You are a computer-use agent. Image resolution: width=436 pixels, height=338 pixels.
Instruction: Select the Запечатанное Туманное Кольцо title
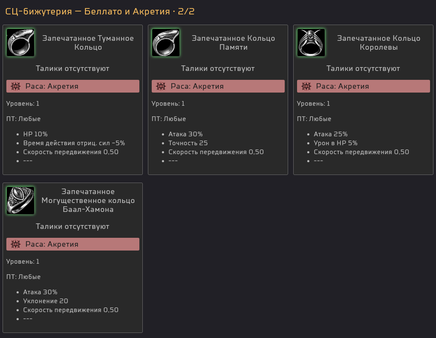pos(88,42)
